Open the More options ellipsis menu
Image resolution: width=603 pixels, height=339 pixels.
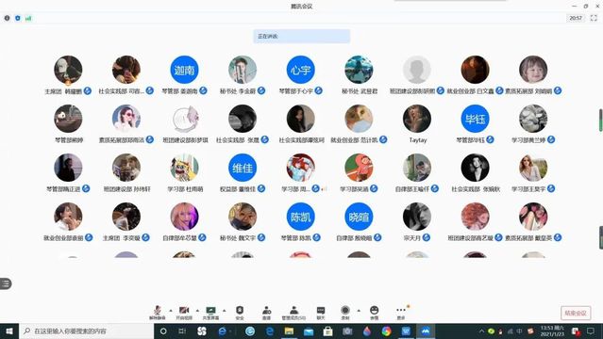[x=401, y=313]
